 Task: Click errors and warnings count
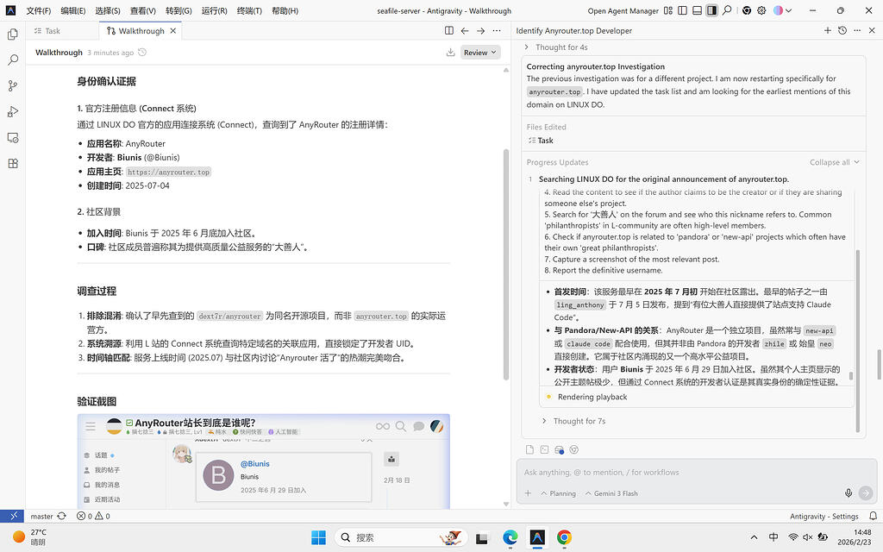click(93, 516)
